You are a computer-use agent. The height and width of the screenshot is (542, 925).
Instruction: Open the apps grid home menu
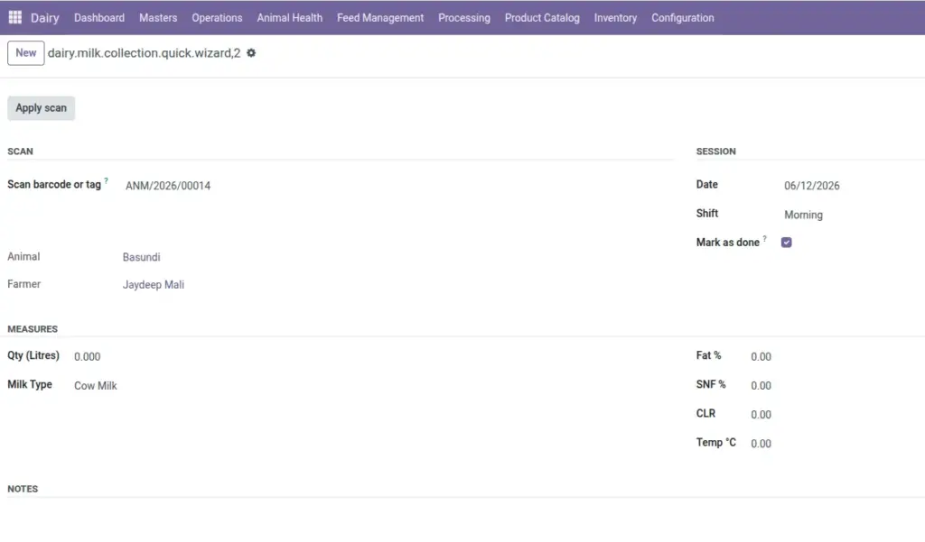[x=15, y=18]
